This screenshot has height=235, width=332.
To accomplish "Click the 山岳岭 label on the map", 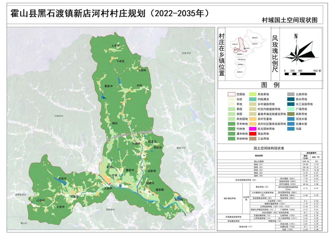I will (x=40, y=201).
